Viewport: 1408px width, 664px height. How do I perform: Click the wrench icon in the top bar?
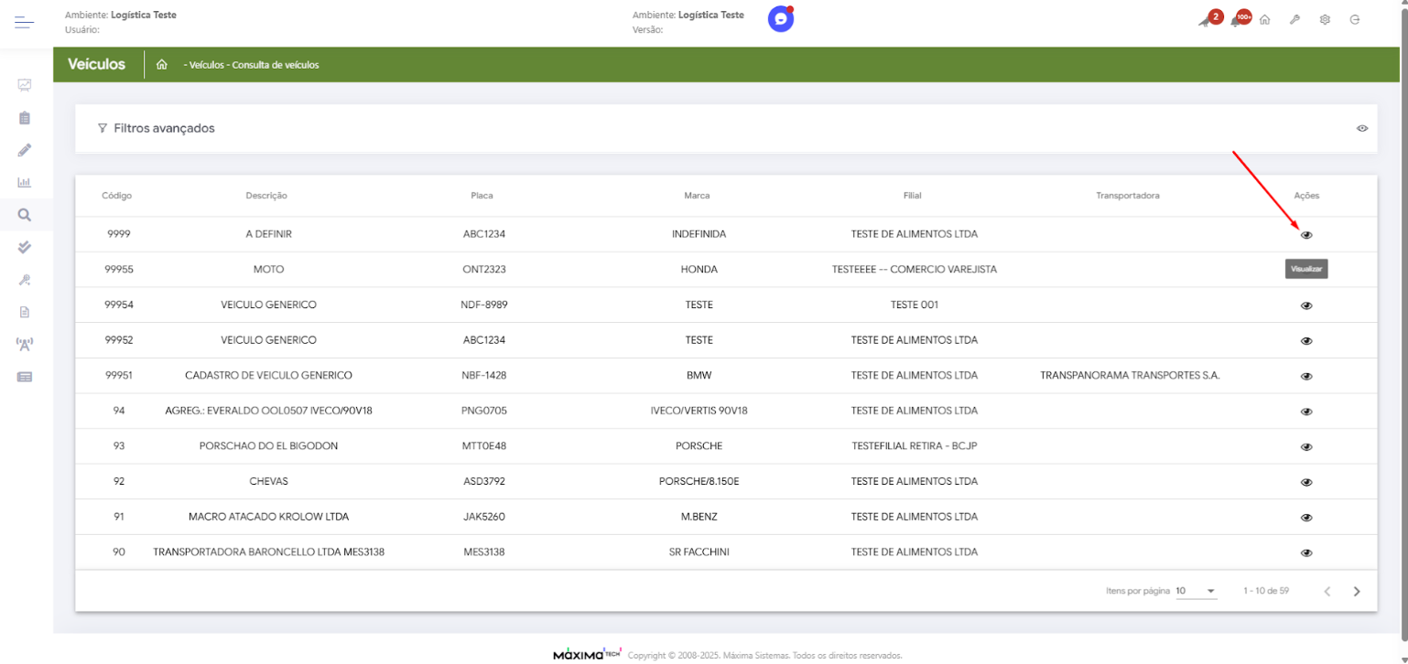pos(1294,20)
